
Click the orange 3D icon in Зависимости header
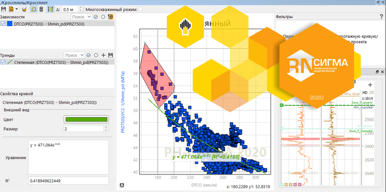click(110, 17)
